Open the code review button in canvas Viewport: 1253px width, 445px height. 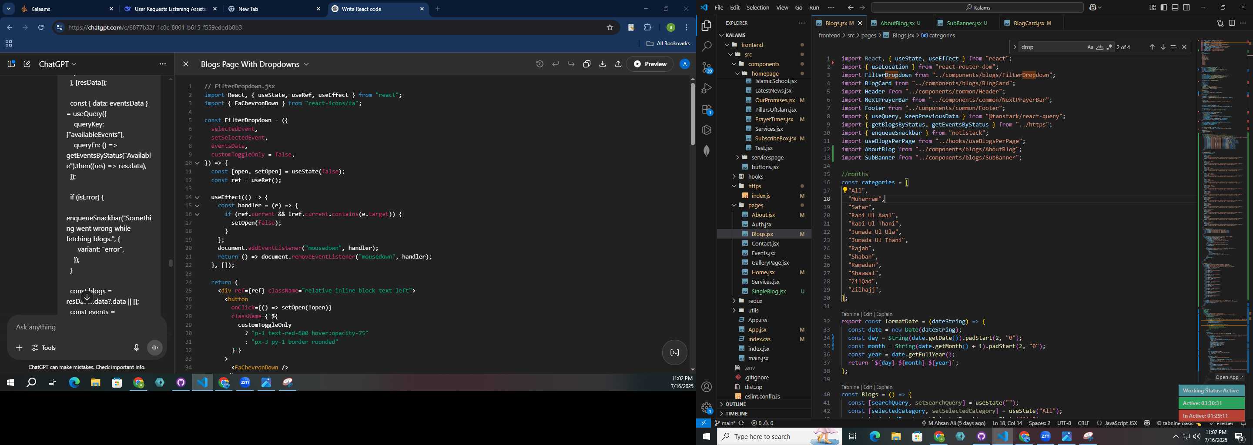pyautogui.click(x=674, y=353)
